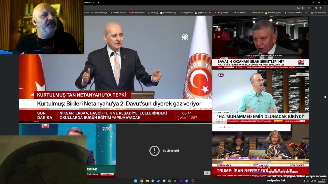Open the Streamer Panel bookmark
The image size is (328, 184).
(x=256, y=13)
